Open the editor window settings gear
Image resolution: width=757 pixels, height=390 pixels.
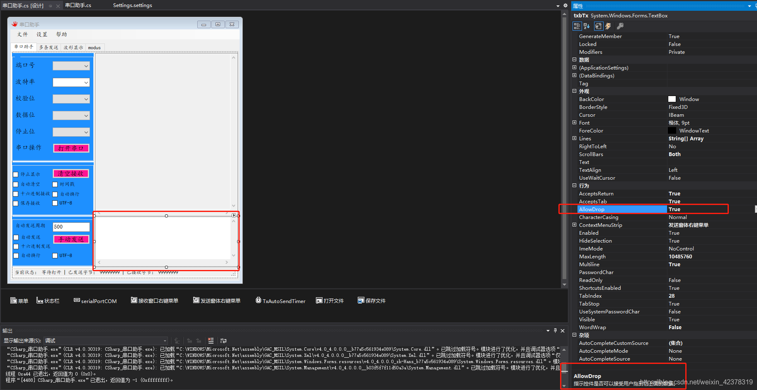[x=565, y=5]
